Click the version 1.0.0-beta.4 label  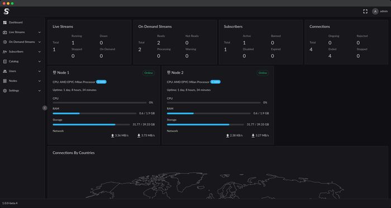10,204
